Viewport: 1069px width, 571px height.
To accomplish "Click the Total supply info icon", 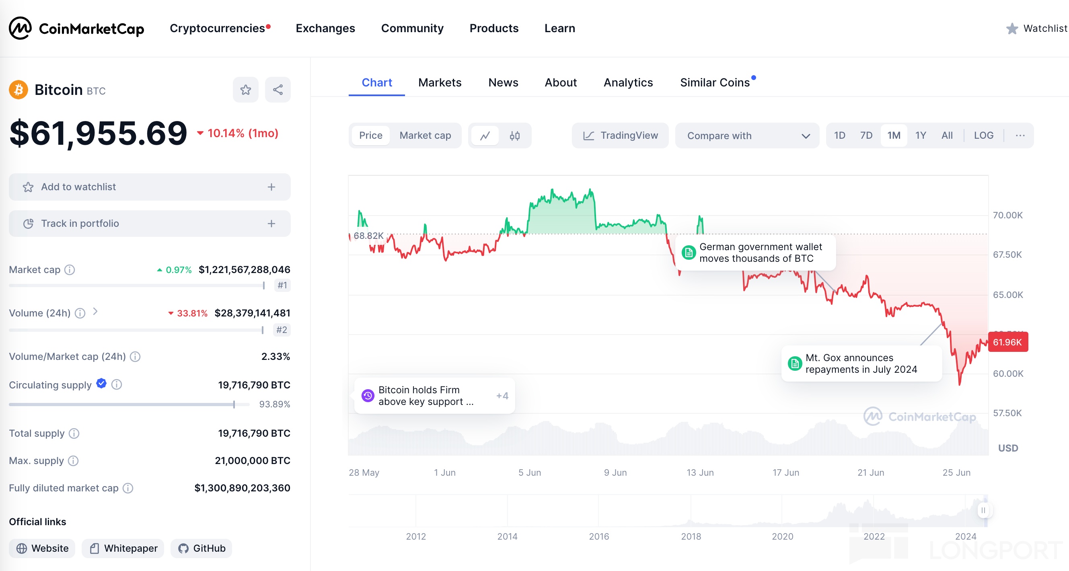I will pyautogui.click(x=74, y=433).
